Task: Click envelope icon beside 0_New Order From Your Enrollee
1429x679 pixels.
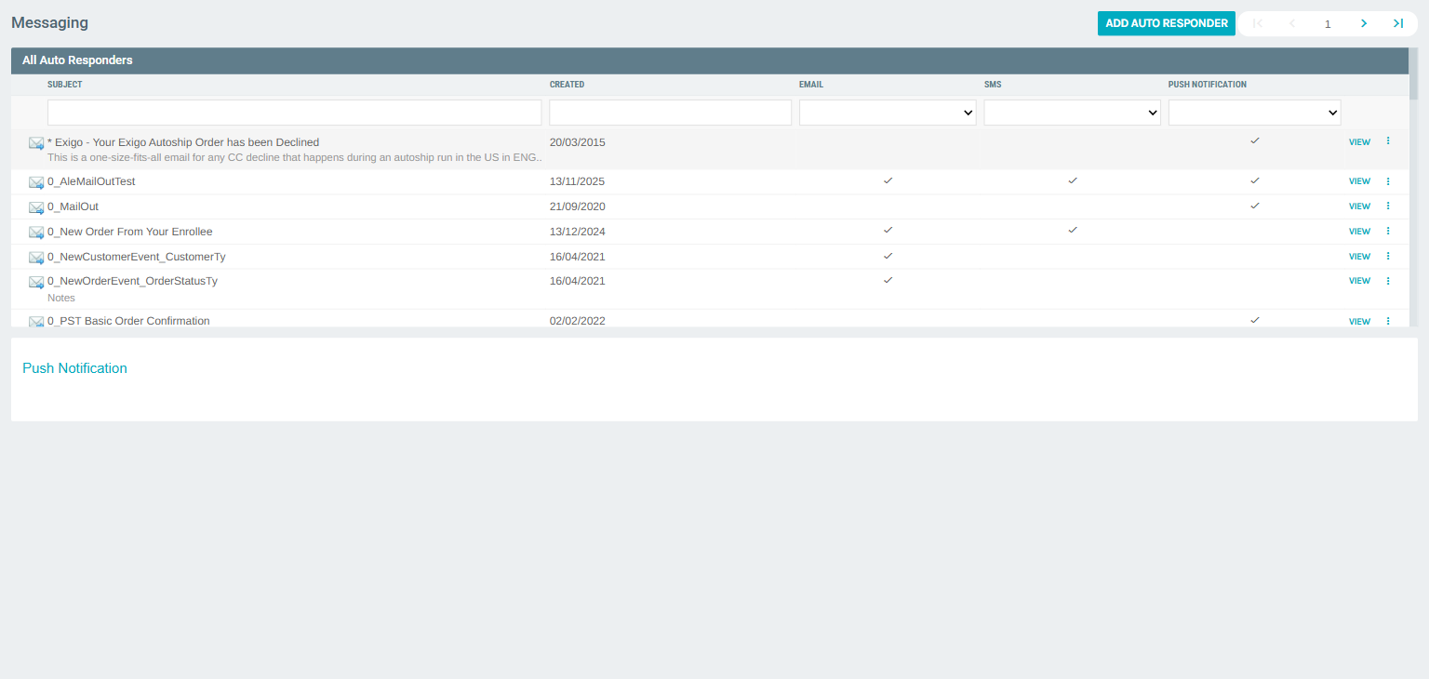Action: tap(36, 233)
